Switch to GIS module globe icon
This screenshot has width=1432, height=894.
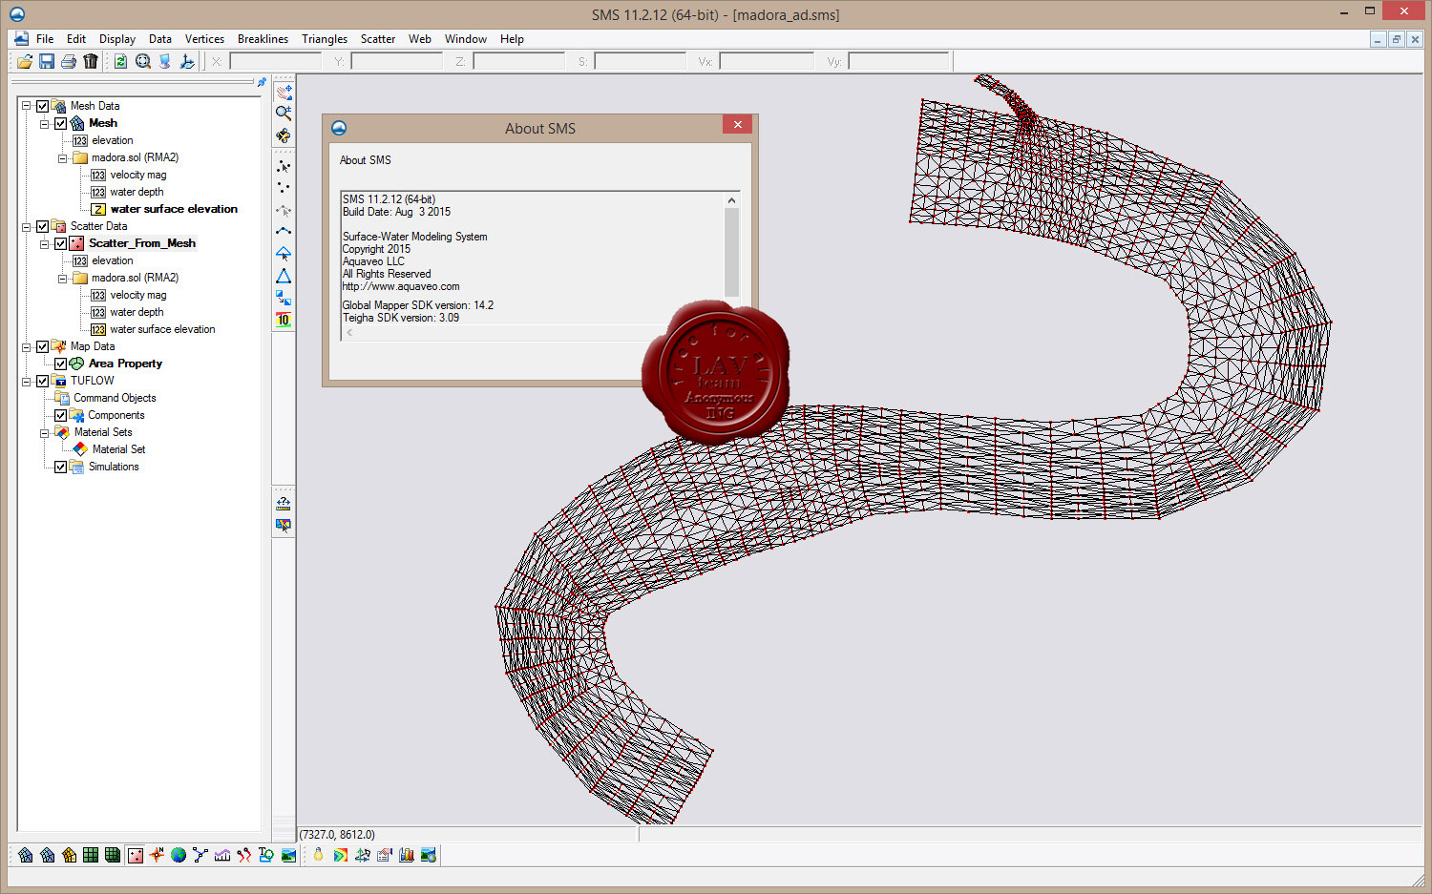pos(179,855)
